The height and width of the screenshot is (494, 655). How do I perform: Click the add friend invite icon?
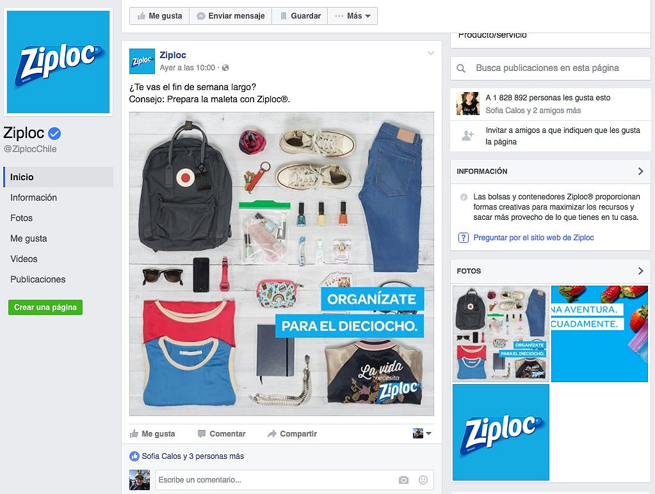click(x=467, y=135)
